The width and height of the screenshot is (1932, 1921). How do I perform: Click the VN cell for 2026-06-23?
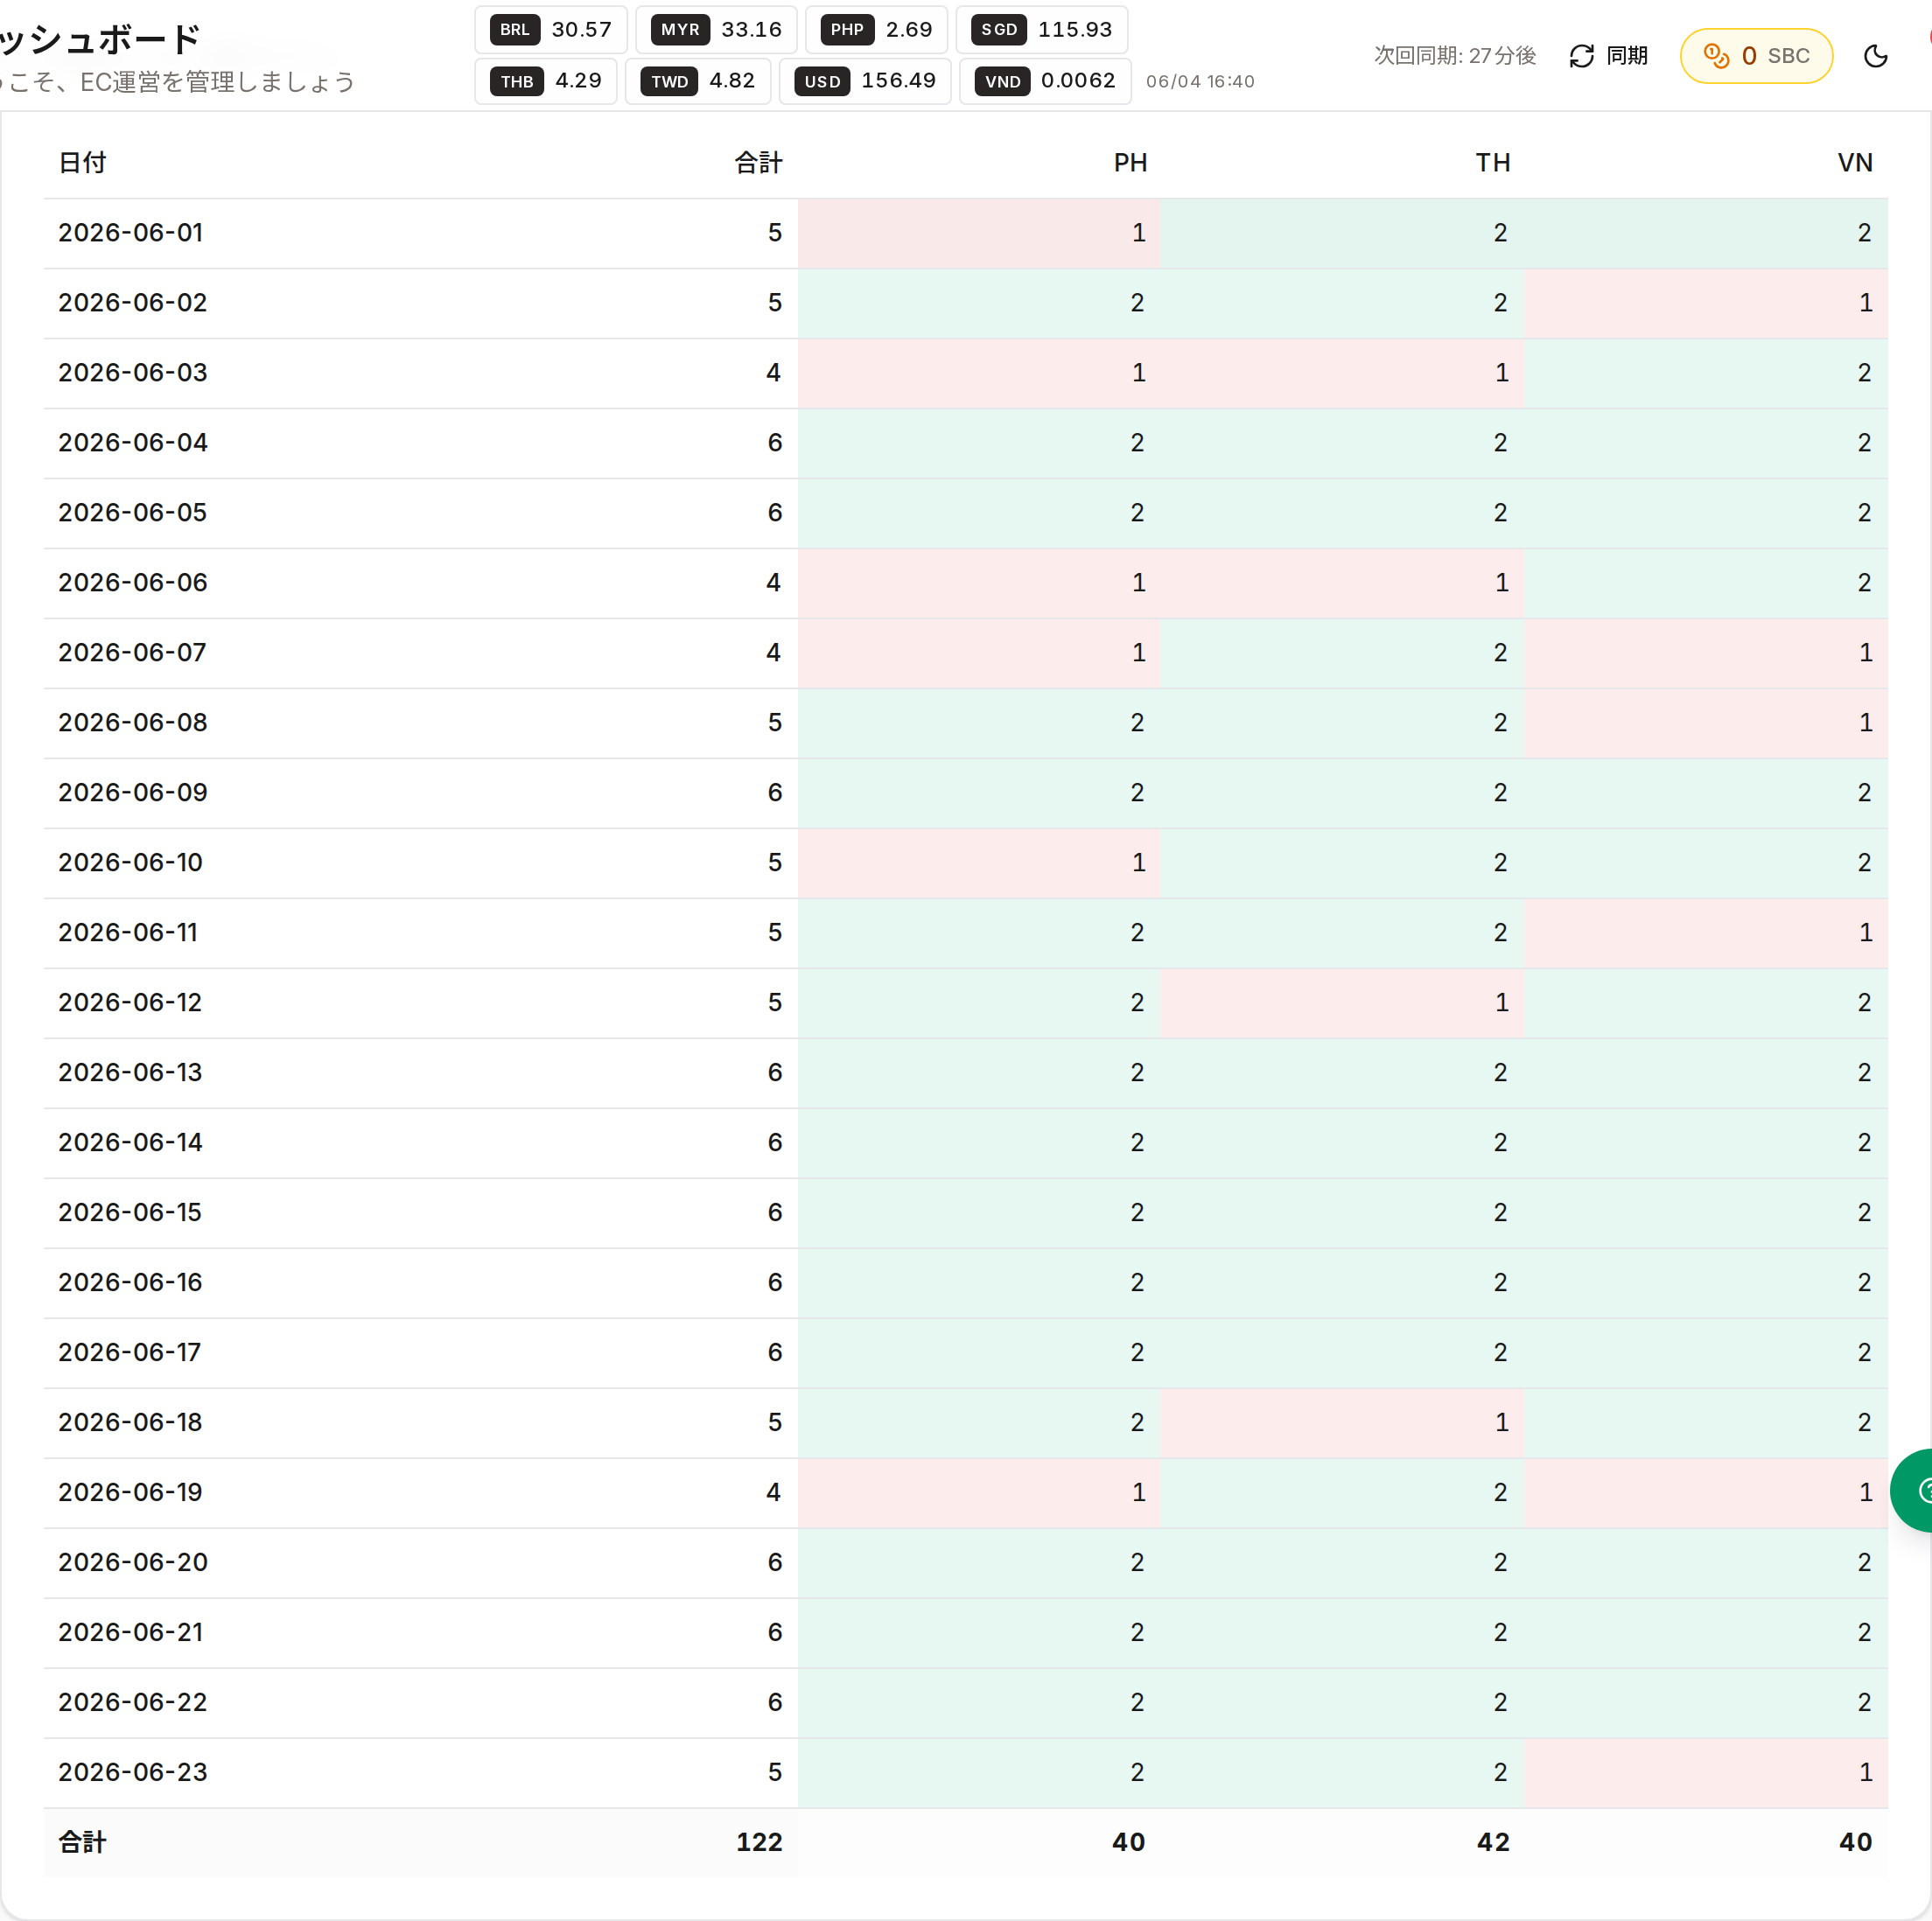1706,1772
